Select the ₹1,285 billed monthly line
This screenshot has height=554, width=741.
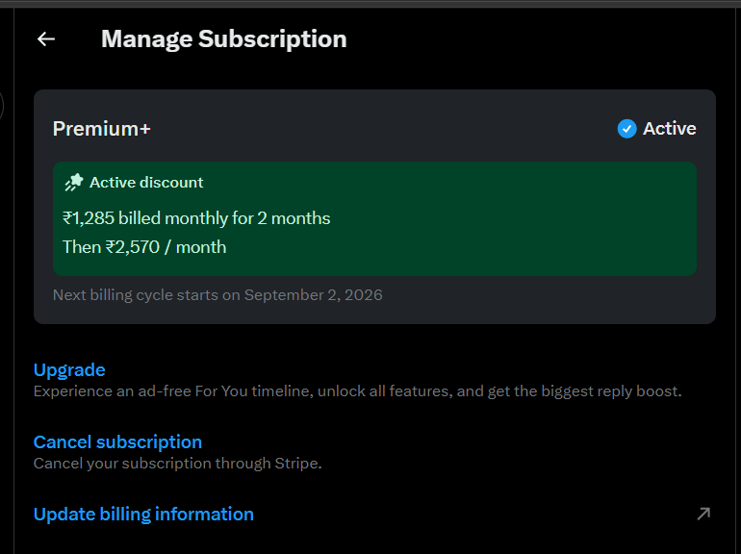click(x=196, y=218)
